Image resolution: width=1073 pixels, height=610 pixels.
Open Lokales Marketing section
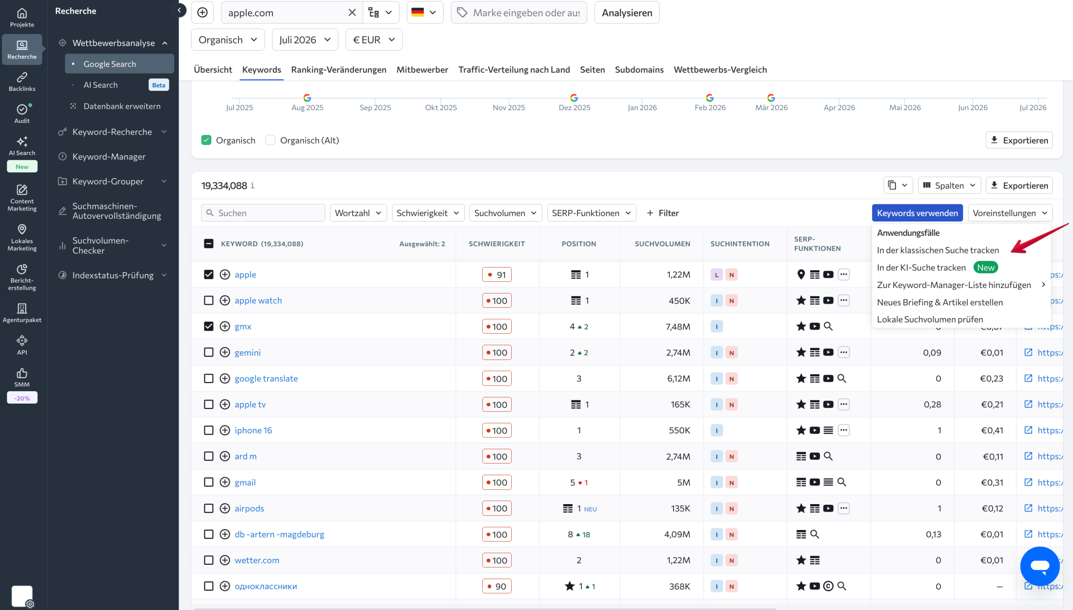click(x=22, y=237)
